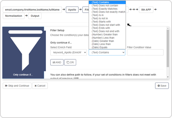Select "(Text) Does not exactly match" option

point(107,12)
